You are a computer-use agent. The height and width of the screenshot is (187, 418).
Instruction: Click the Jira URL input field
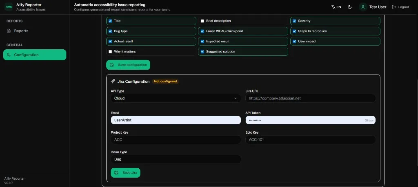[x=310, y=98]
